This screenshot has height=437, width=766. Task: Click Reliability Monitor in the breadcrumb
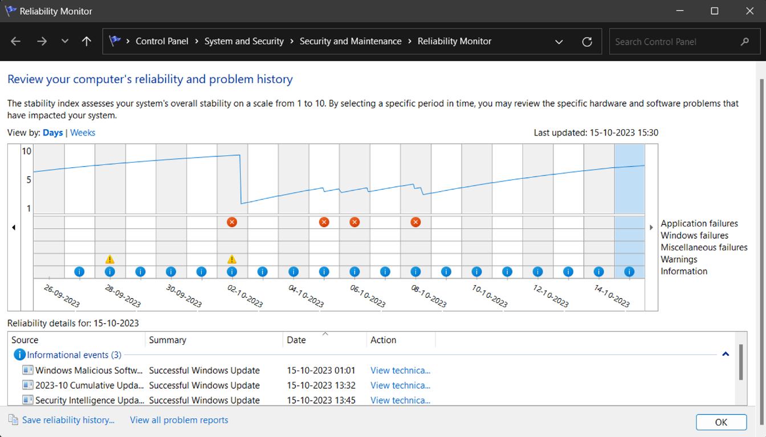(x=454, y=42)
